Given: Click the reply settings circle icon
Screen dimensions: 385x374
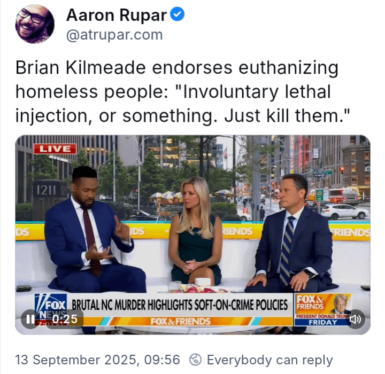Looking at the screenshot, I should tap(196, 360).
